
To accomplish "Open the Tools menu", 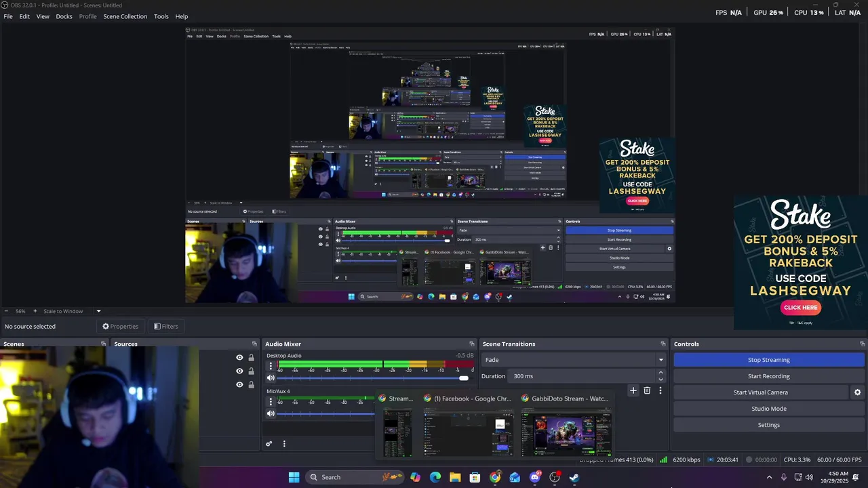I will tap(161, 16).
